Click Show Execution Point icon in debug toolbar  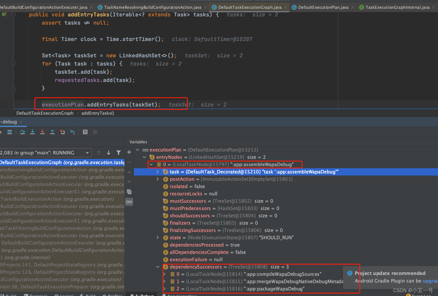[10, 132]
